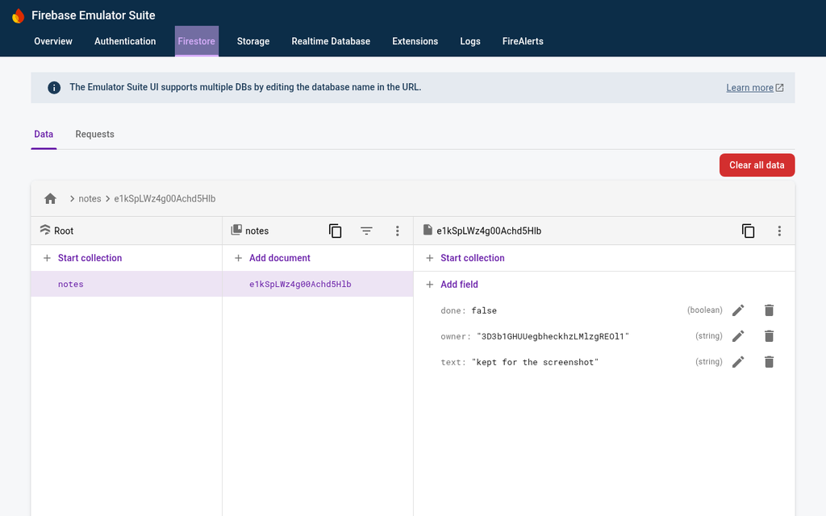Image resolution: width=826 pixels, height=516 pixels.
Task: Switch to the Requests sub-tab
Action: (95, 135)
